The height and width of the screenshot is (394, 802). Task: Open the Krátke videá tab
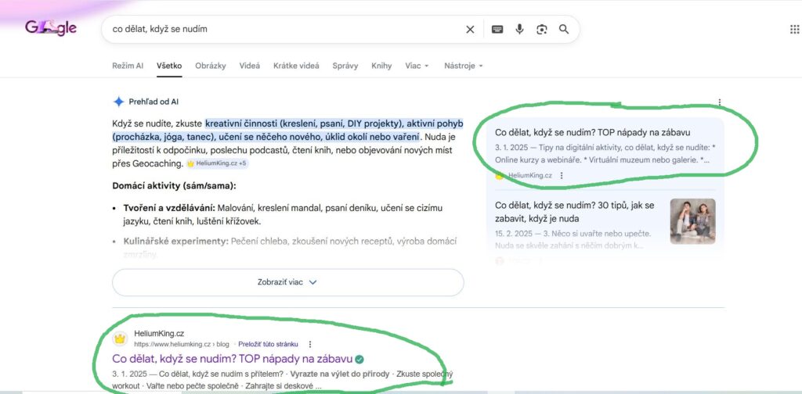coord(296,66)
